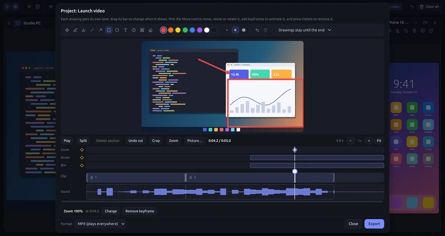
Task: Click Remove keyframe button
Action: coord(140,211)
